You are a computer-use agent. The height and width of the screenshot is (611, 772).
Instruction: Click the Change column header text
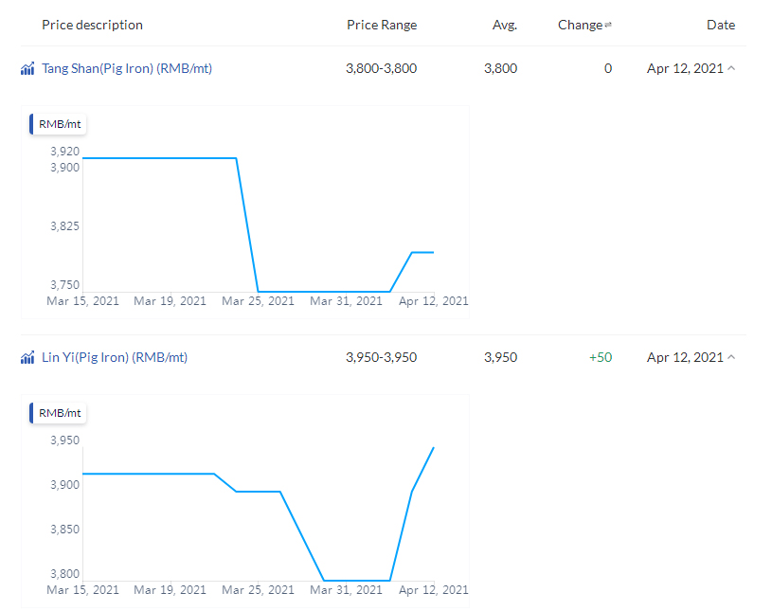coord(580,25)
